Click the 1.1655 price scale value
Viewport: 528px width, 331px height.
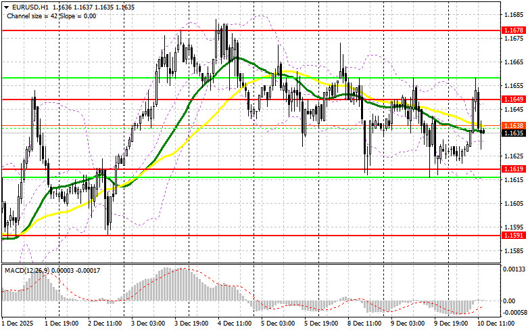(x=513, y=85)
